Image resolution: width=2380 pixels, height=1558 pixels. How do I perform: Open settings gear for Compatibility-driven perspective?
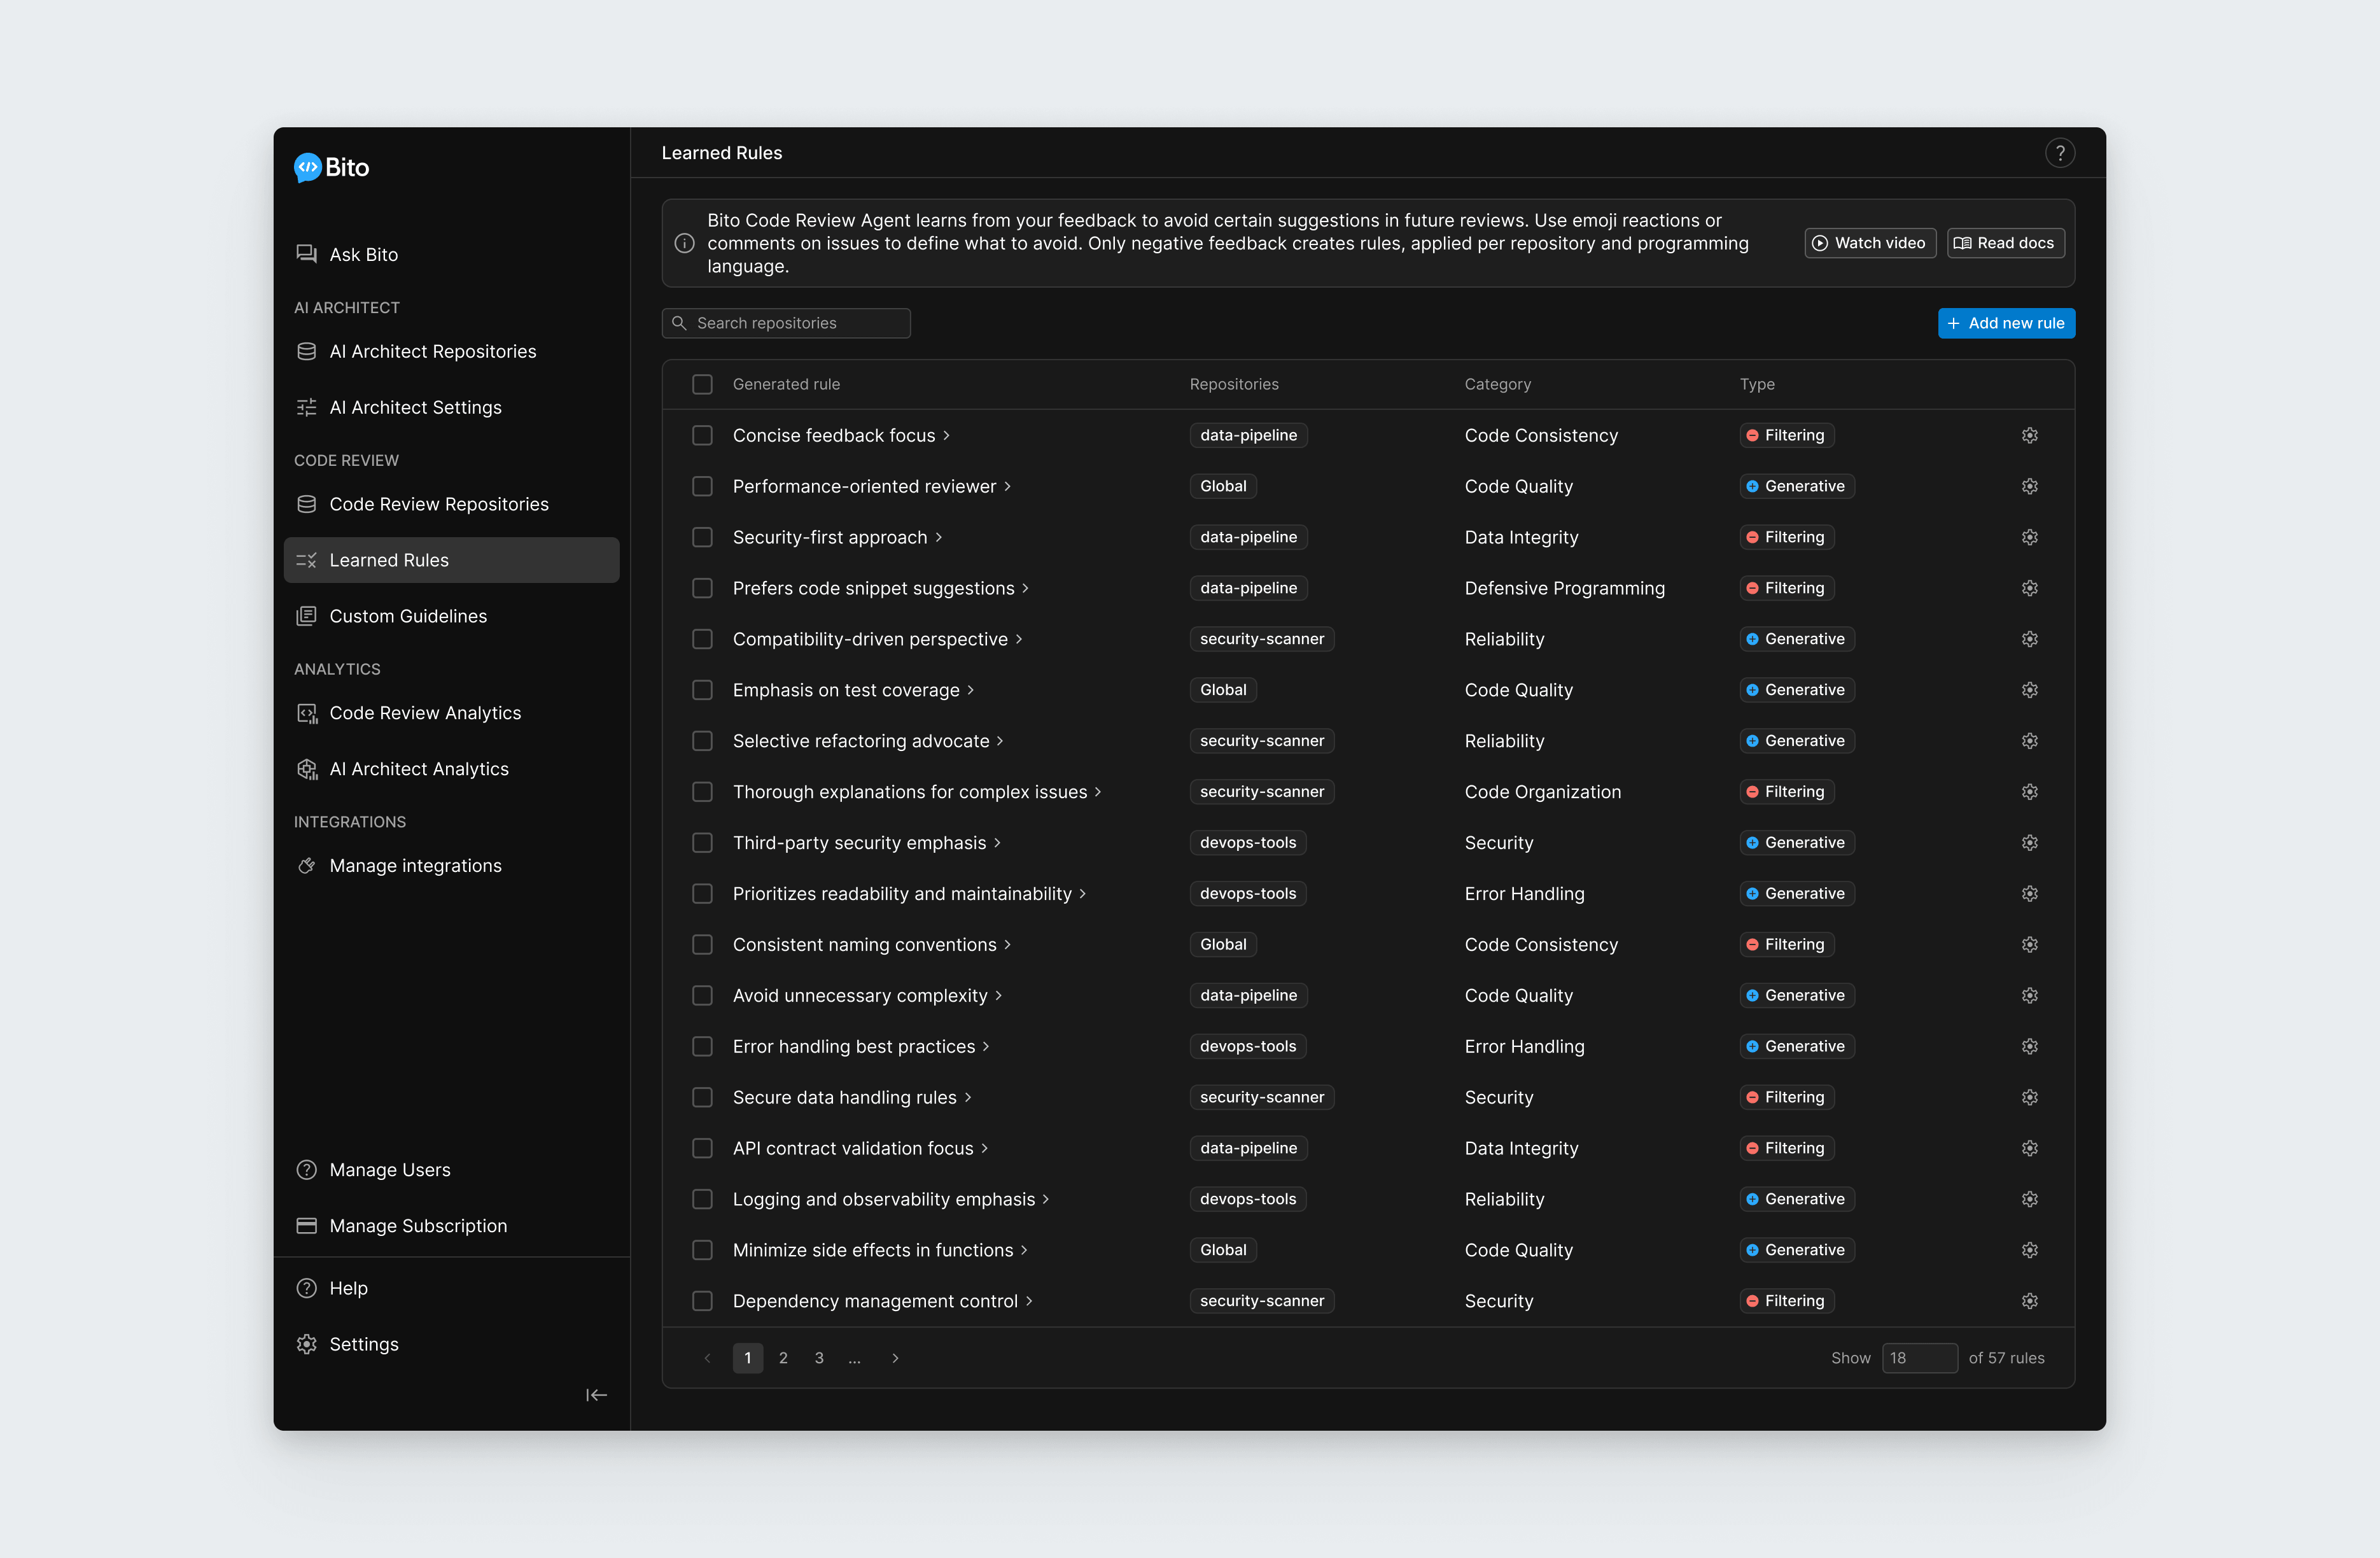coord(2029,639)
